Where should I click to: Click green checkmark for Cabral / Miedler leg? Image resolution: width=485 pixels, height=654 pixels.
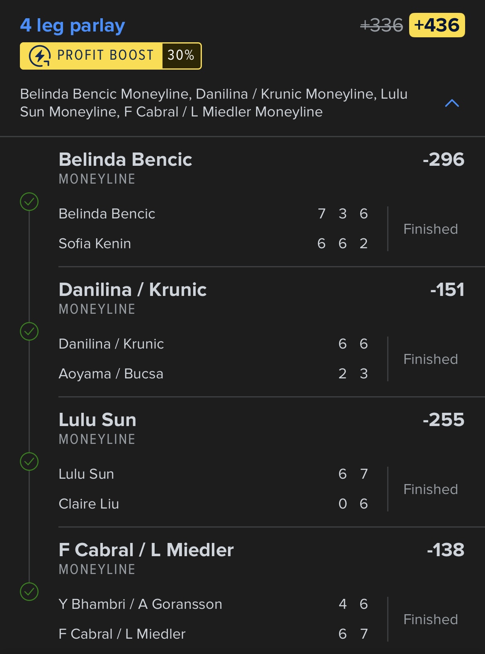29,592
